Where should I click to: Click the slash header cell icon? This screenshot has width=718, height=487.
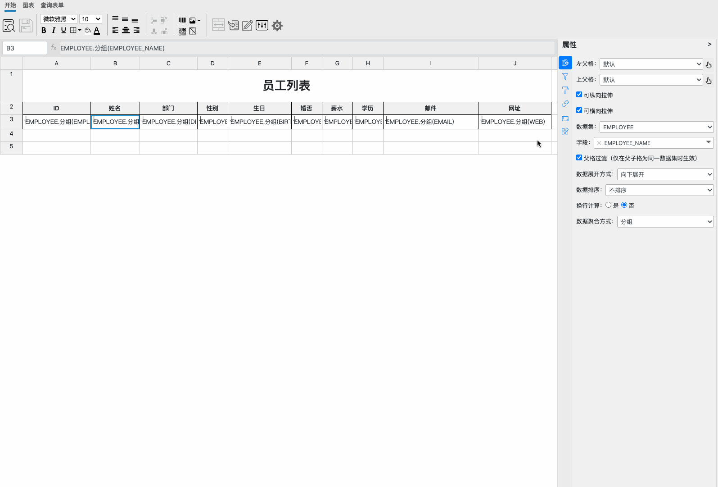[193, 31]
